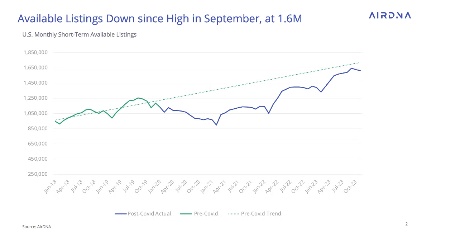Select the slide title about Available Listings
Image resolution: width=460 pixels, height=231 pixels.
[160, 18]
